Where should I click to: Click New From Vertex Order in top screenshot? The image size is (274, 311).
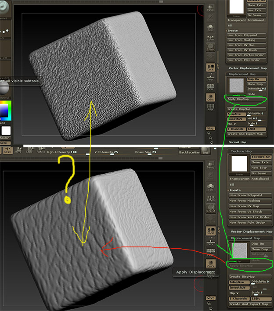pos(246,55)
